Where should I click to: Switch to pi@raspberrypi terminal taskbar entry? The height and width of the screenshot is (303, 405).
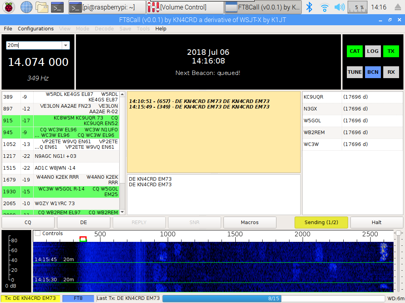tap(107, 7)
